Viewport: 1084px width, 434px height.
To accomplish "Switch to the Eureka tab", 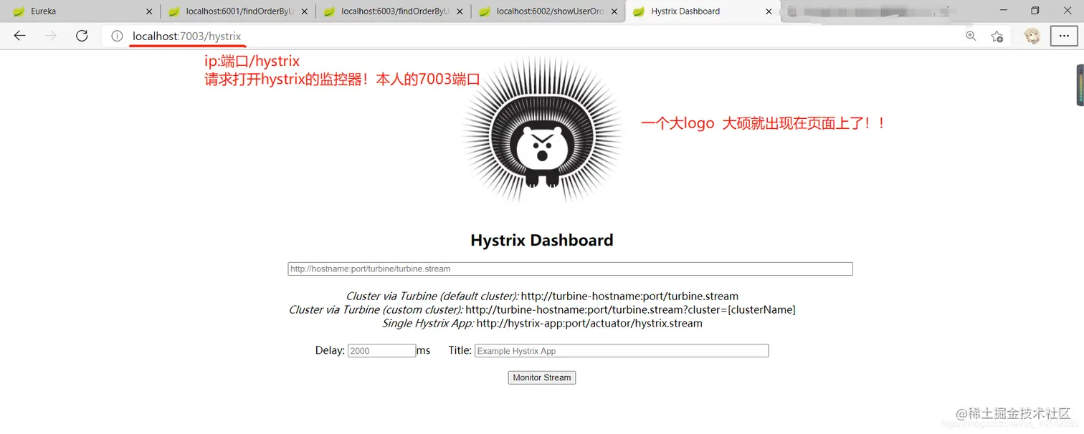I will click(x=79, y=11).
